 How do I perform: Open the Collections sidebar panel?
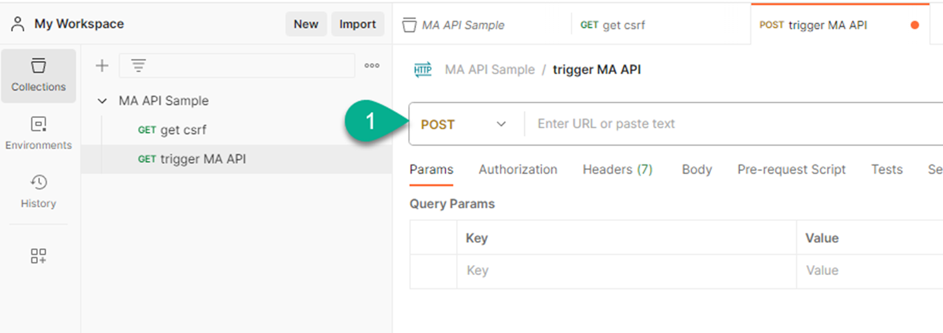pyautogui.click(x=39, y=75)
